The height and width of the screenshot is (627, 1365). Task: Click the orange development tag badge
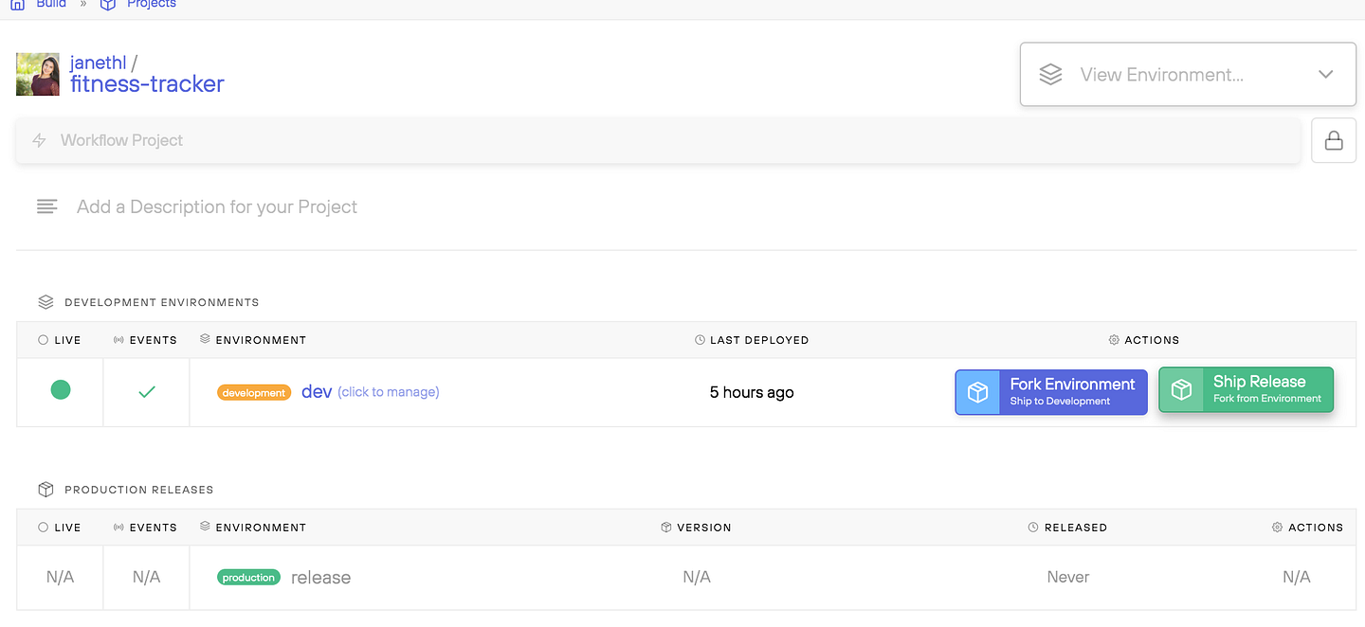pos(254,392)
